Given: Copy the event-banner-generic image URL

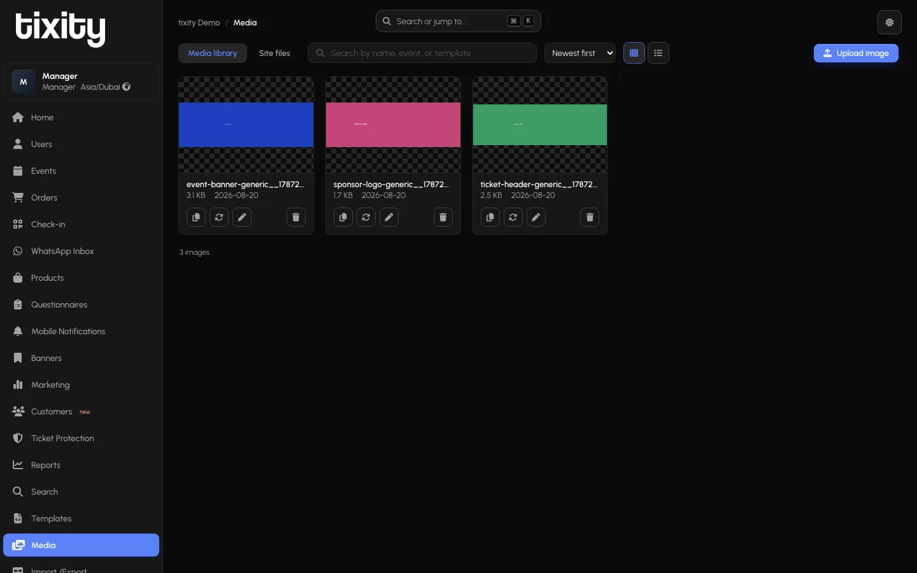Looking at the screenshot, I should pos(196,217).
